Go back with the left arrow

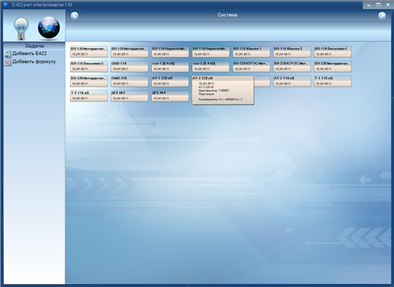coord(75,16)
